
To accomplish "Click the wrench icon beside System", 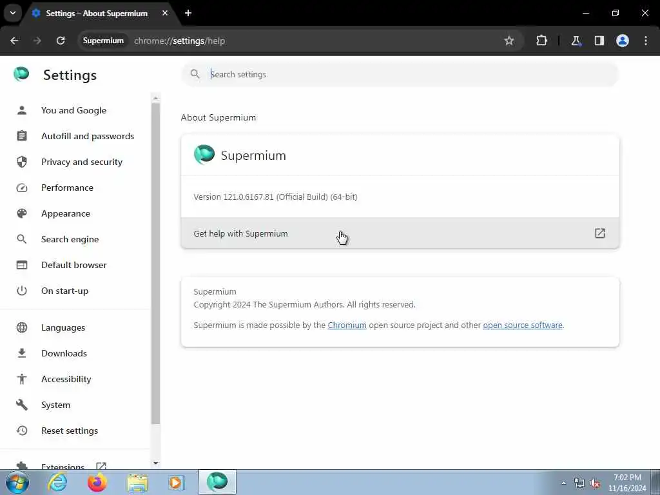I will click(22, 405).
